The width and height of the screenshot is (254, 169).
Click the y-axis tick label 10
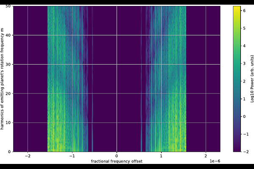point(9,123)
